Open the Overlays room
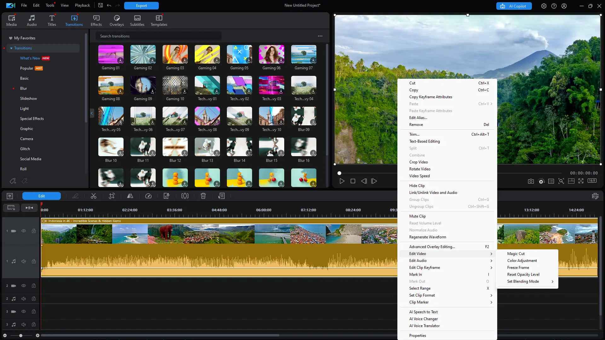 click(117, 20)
